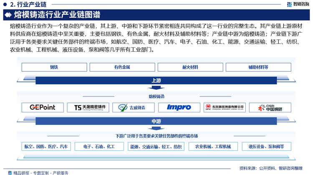Click the Impro logo
Screen dimensions: 313x175
(179, 107)
